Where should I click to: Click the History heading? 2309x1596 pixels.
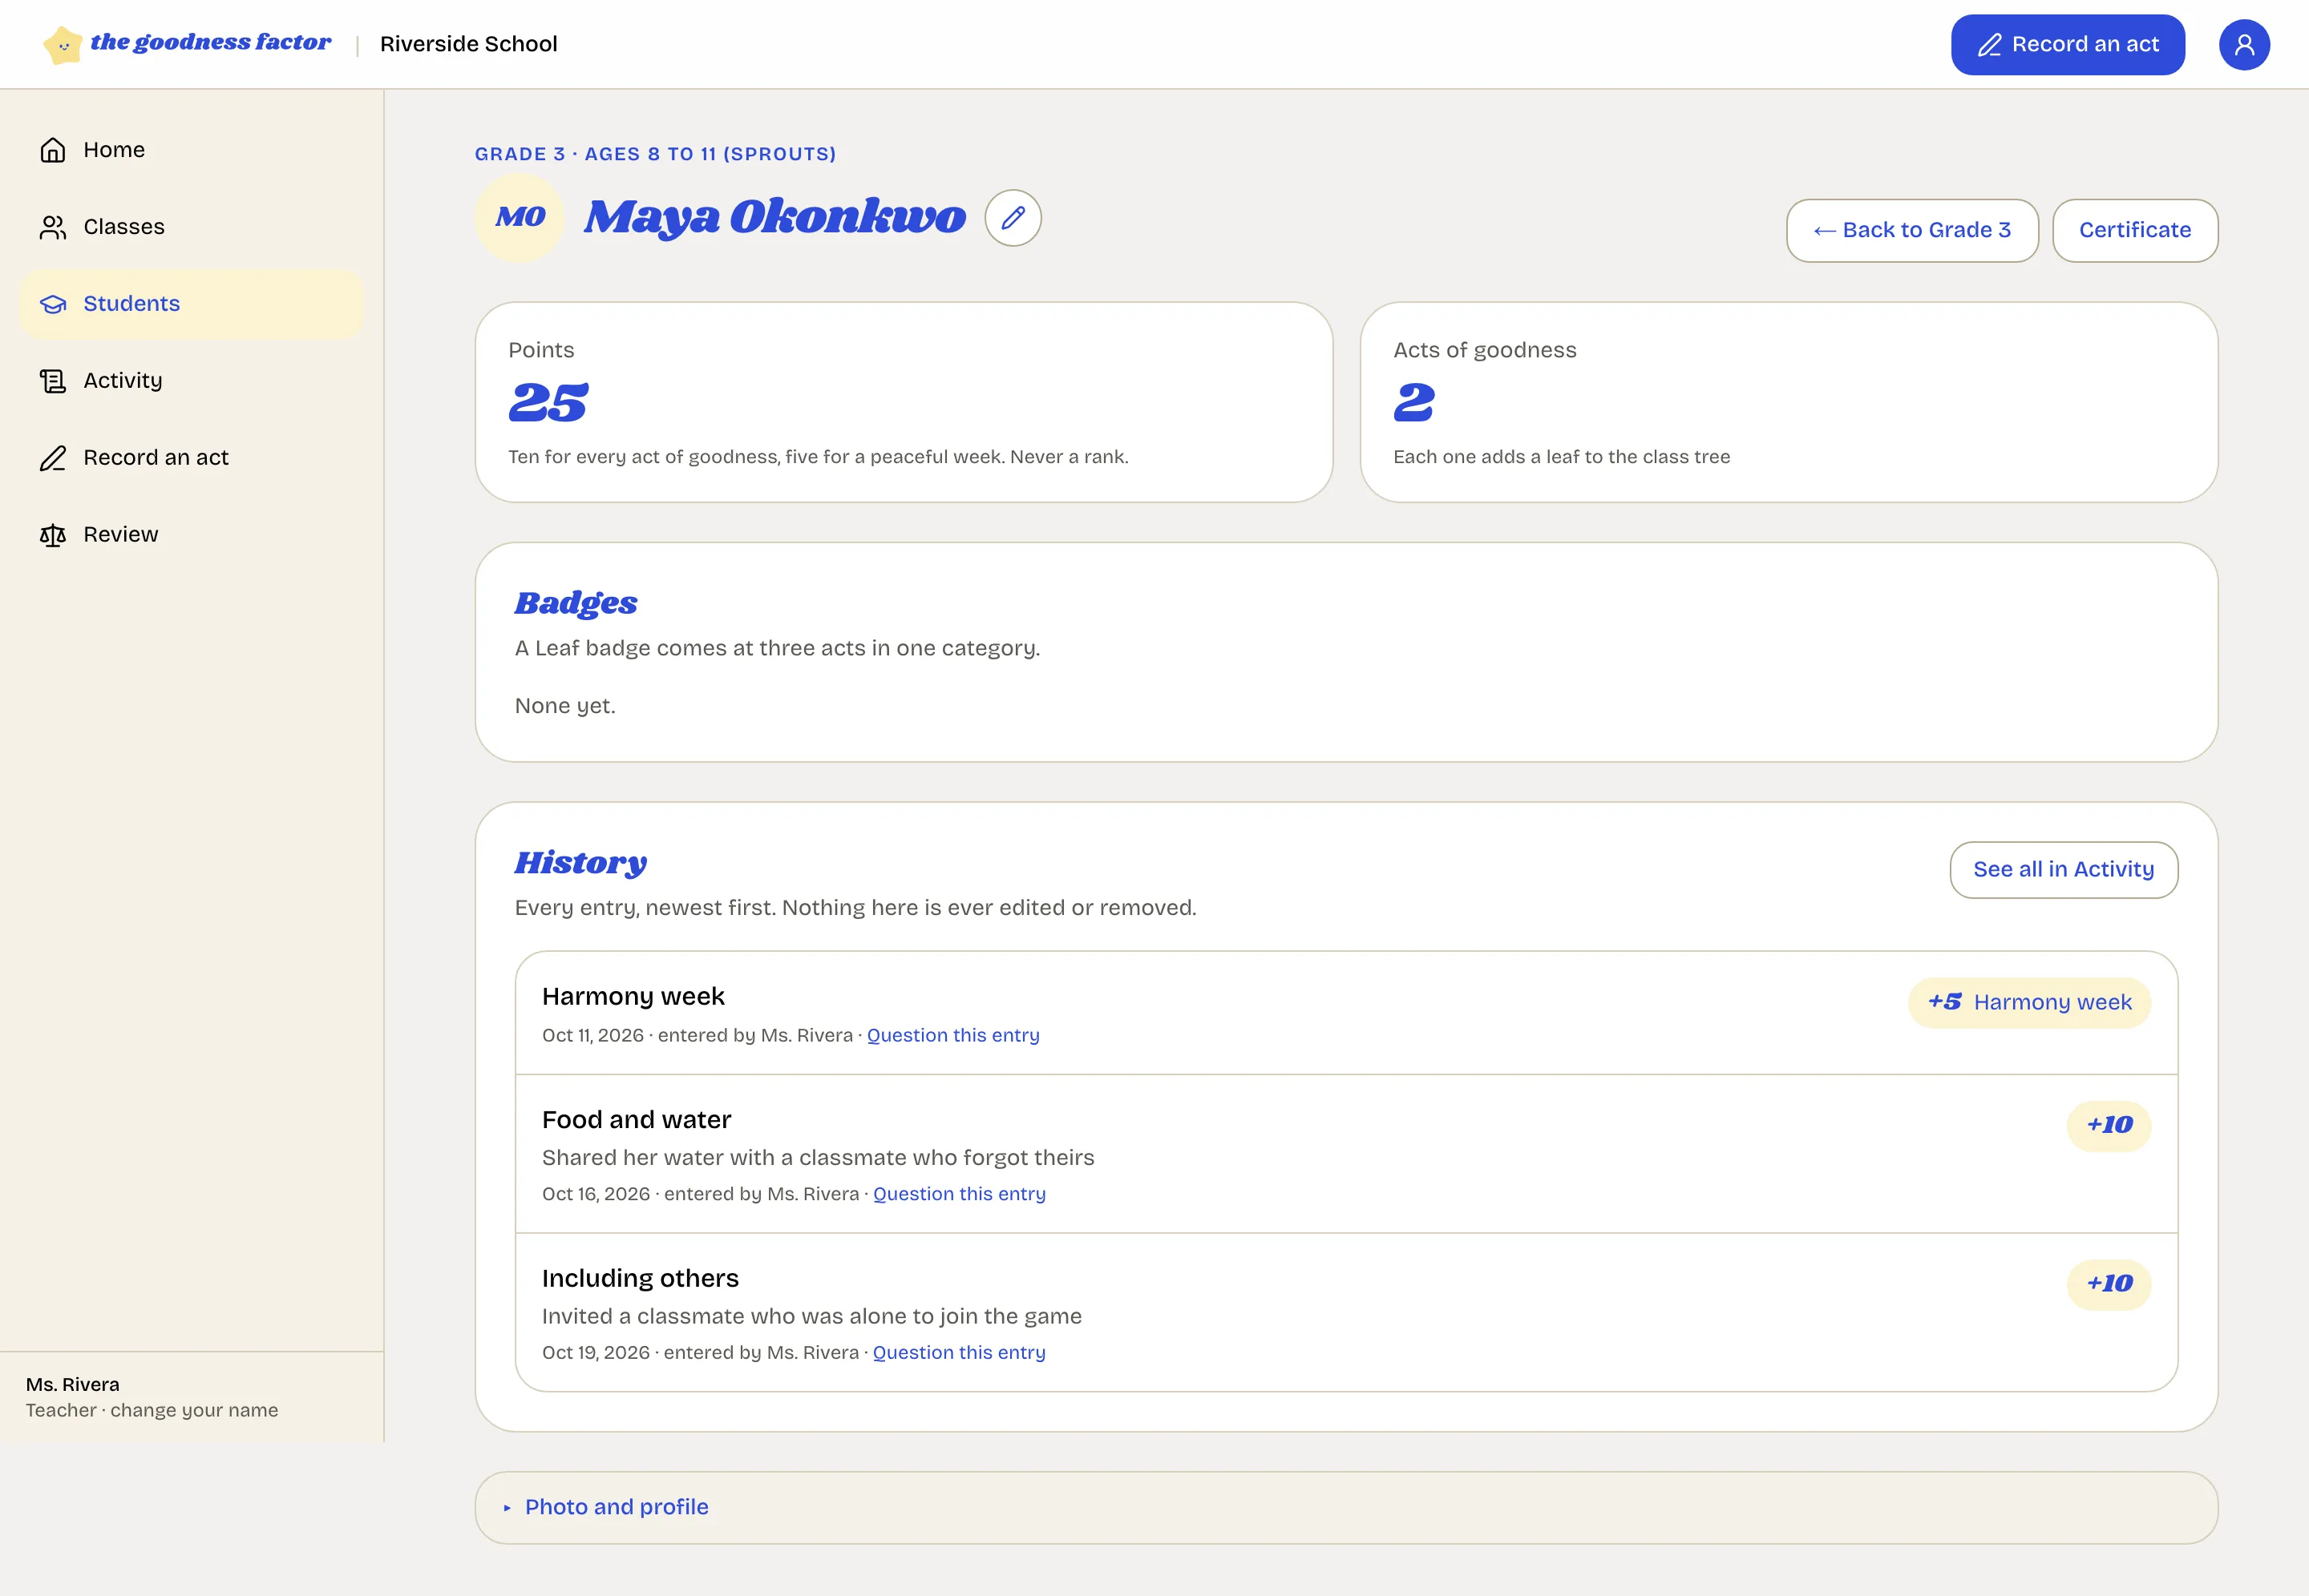point(580,864)
